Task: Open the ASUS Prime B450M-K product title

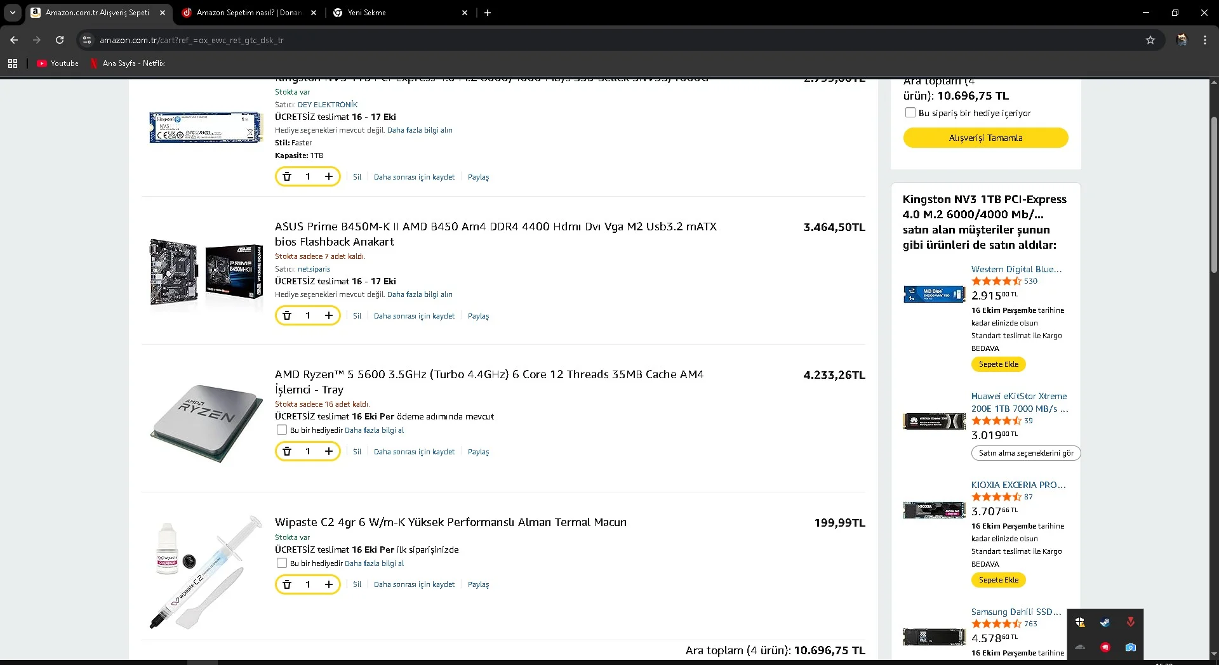Action: (x=496, y=234)
